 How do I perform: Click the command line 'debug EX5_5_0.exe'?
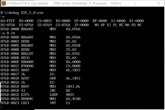[26, 13]
